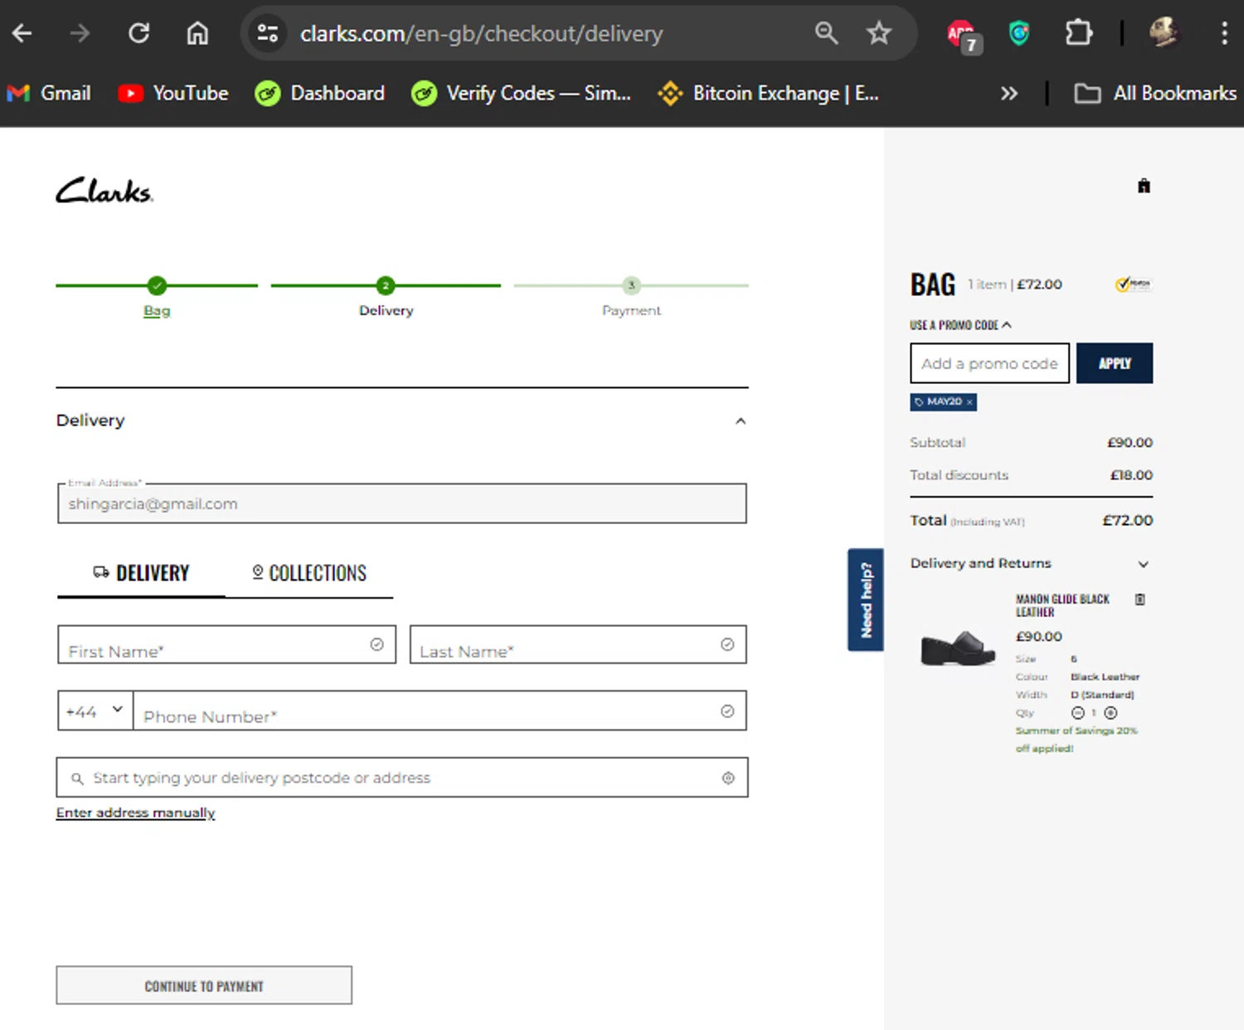The height and width of the screenshot is (1030, 1244).
Task: Click the email address field
Action: click(402, 503)
